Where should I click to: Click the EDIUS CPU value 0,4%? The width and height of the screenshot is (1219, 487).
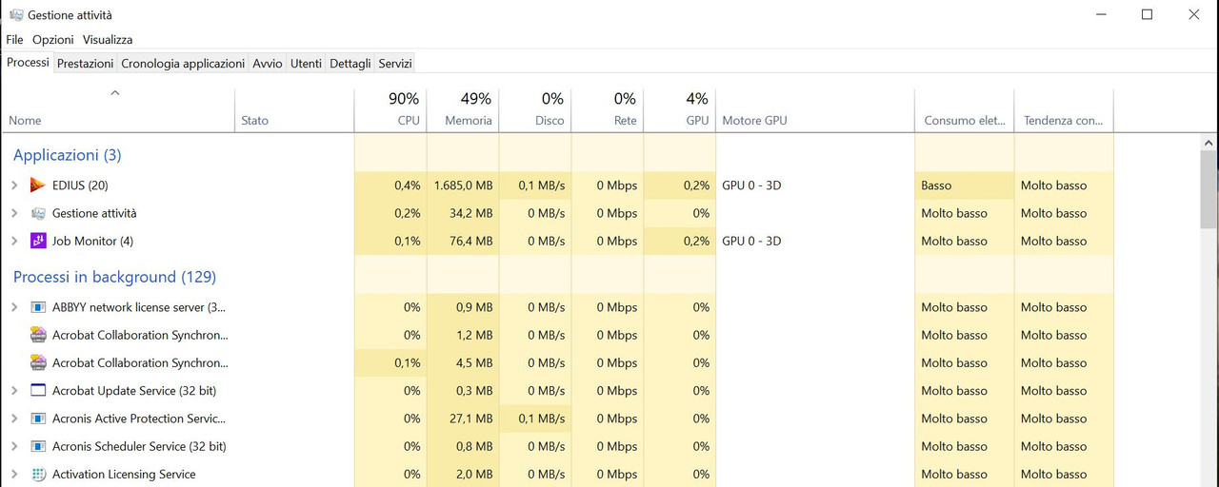tap(390, 185)
